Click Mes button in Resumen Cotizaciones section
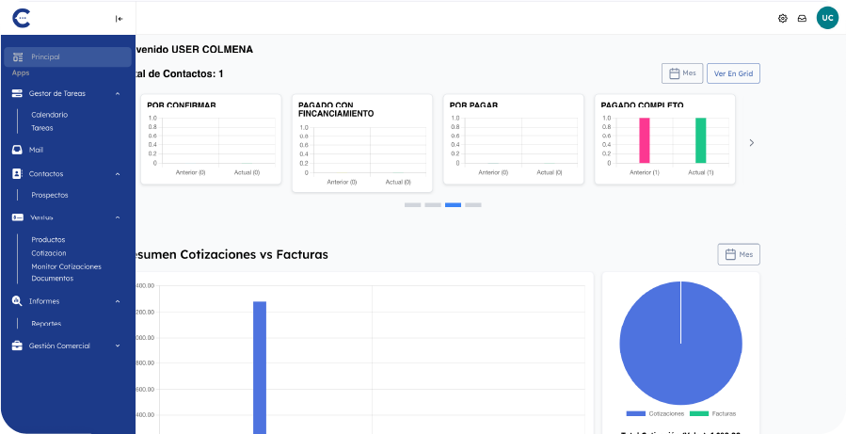Image resolution: width=846 pixels, height=434 pixels. [739, 254]
